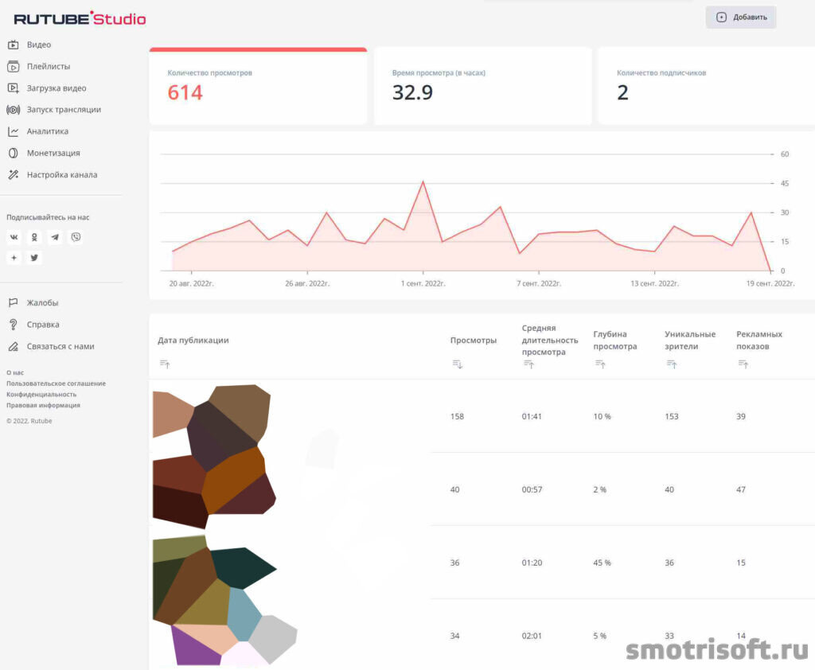Screen dimensions: 815x670
Task: Click the 45 % depth value
Action: 602,563
